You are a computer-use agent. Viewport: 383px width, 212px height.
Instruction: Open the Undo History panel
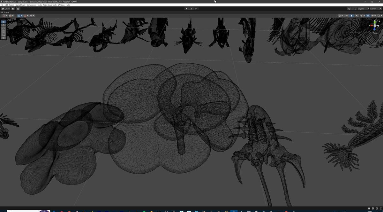[x=349, y=9]
